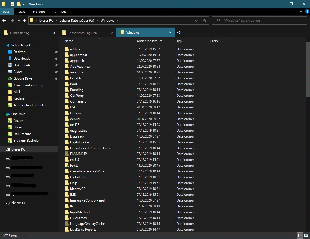Open the recent locations dropdown arrow
310x239 pixels.
click(19, 20)
